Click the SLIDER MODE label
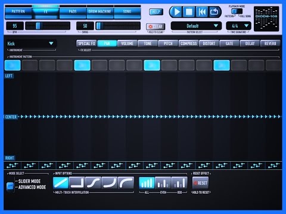 (x=29, y=181)
